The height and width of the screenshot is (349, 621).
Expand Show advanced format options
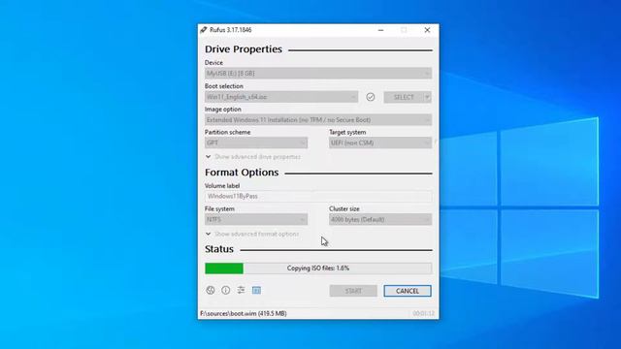(x=252, y=234)
